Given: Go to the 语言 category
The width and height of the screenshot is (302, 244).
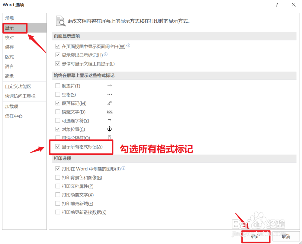Looking at the screenshot, I should click(x=24, y=66).
